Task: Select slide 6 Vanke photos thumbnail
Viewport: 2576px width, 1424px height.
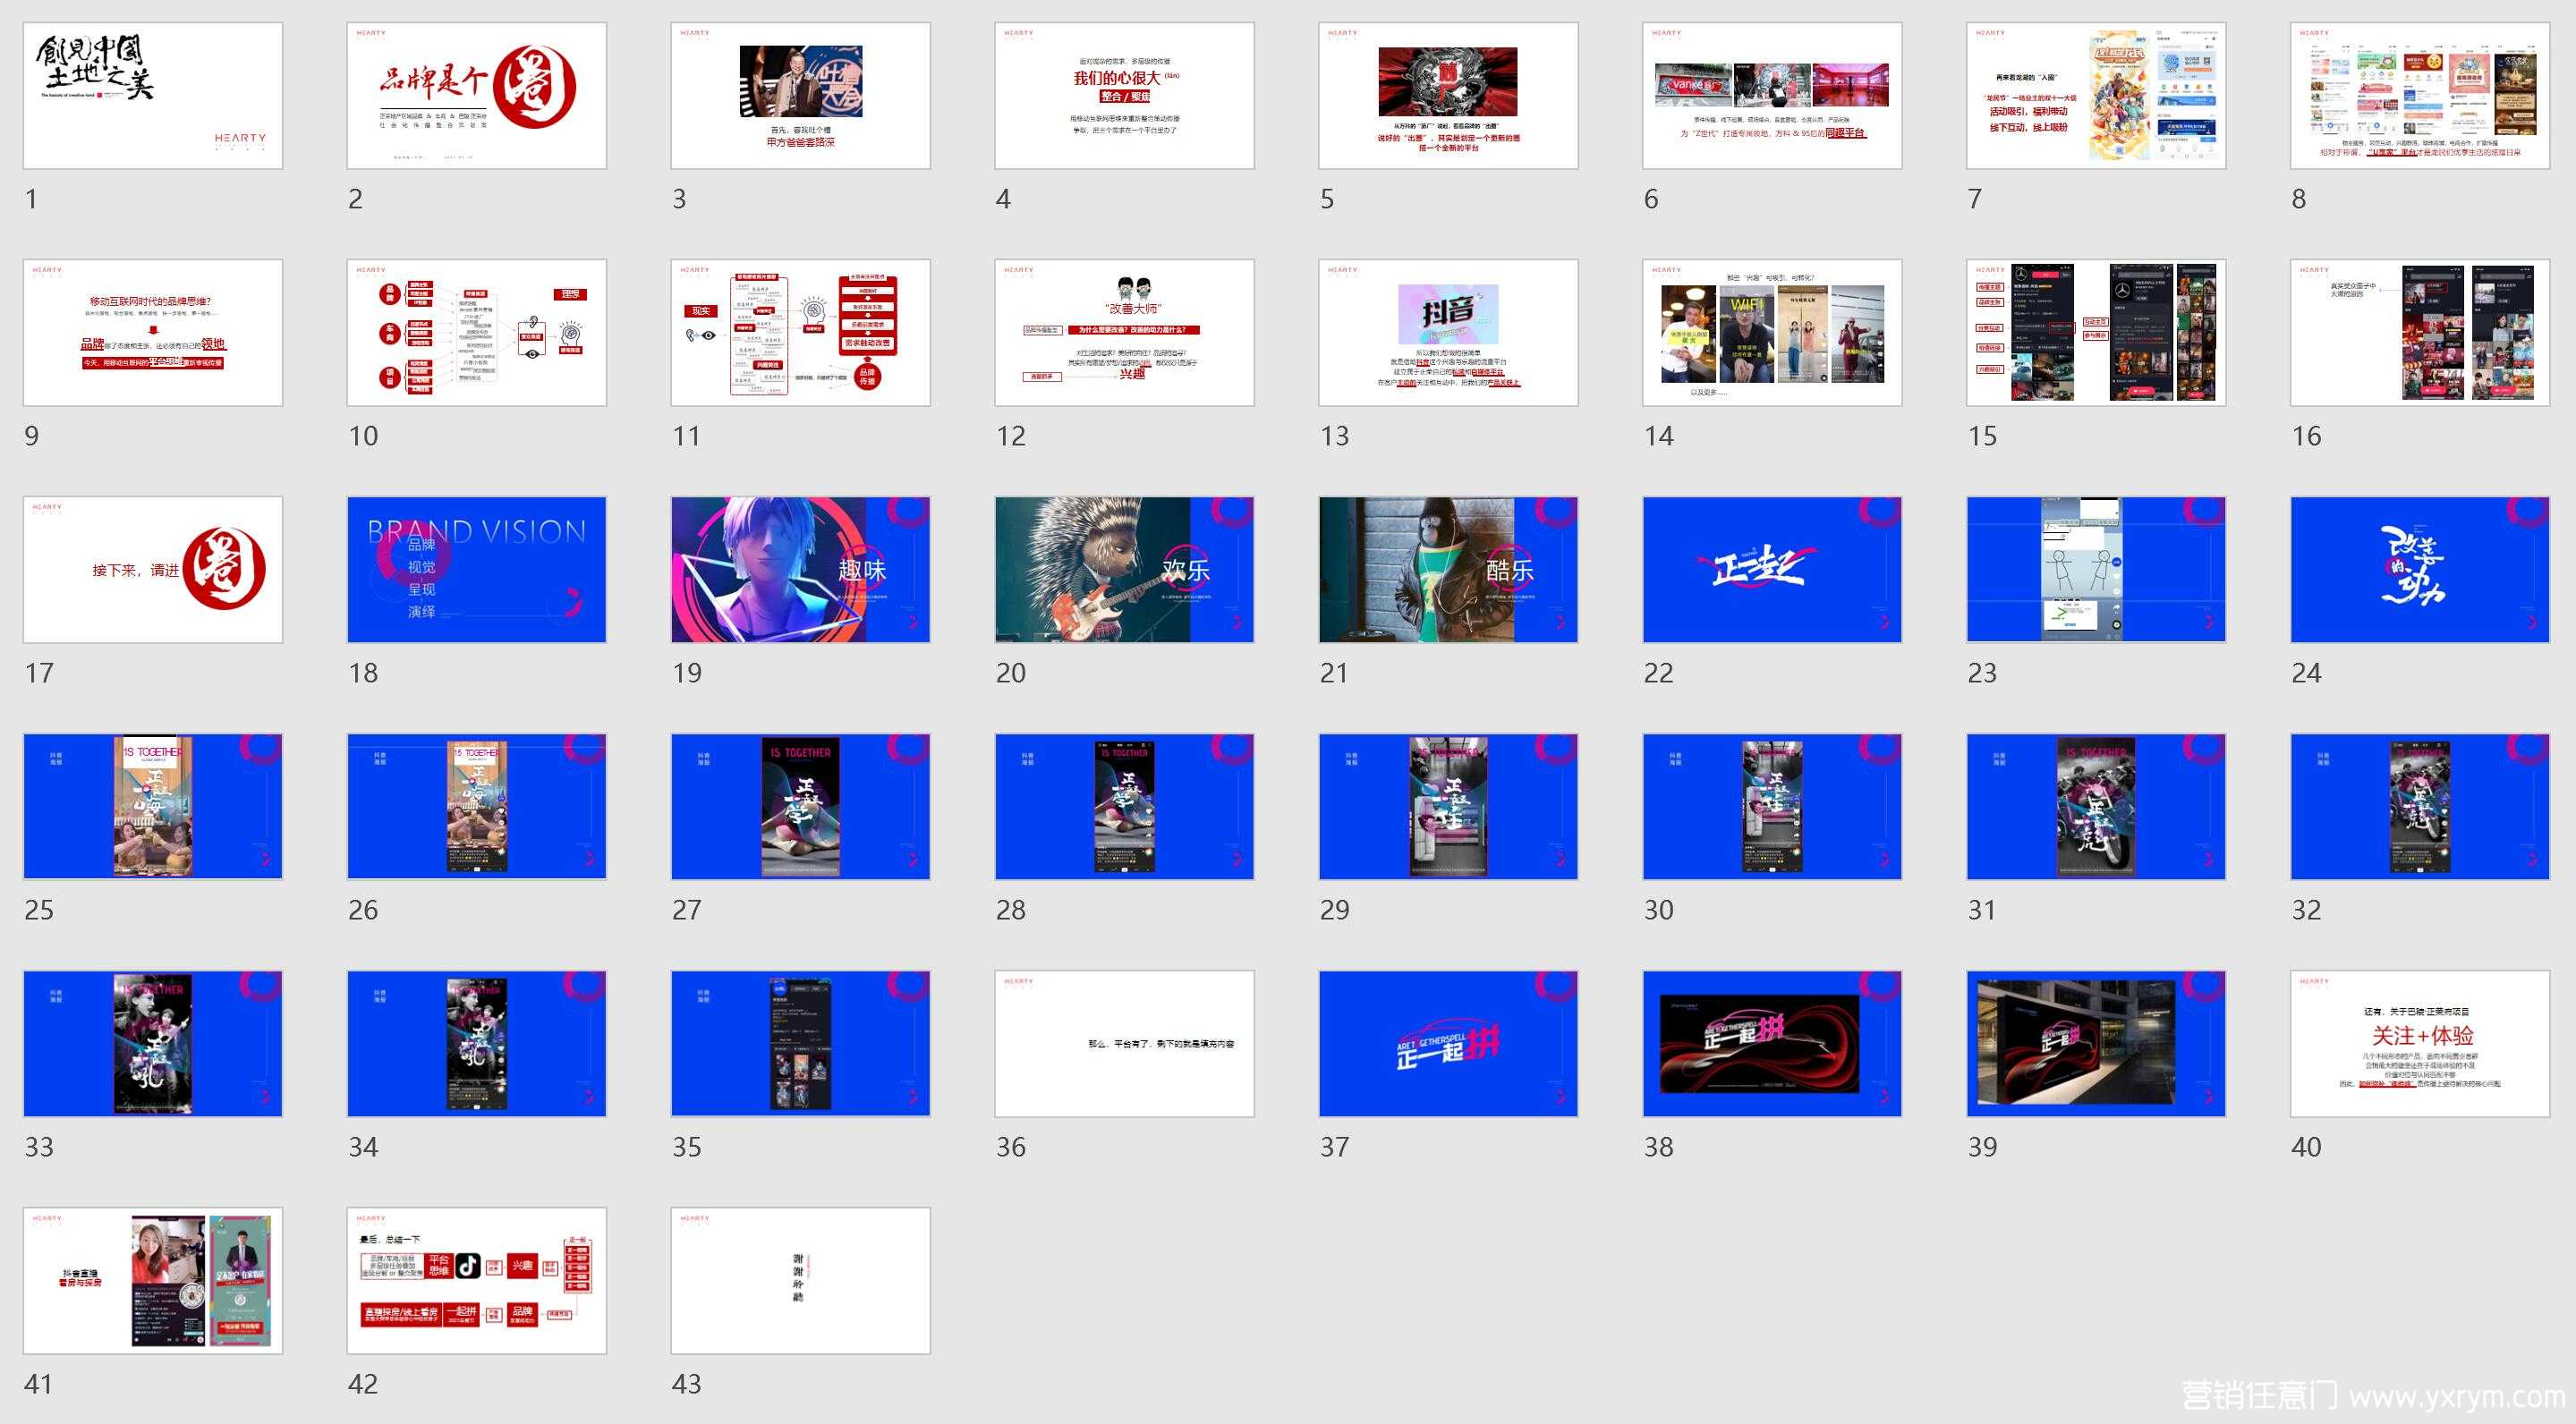Action: (1772, 96)
